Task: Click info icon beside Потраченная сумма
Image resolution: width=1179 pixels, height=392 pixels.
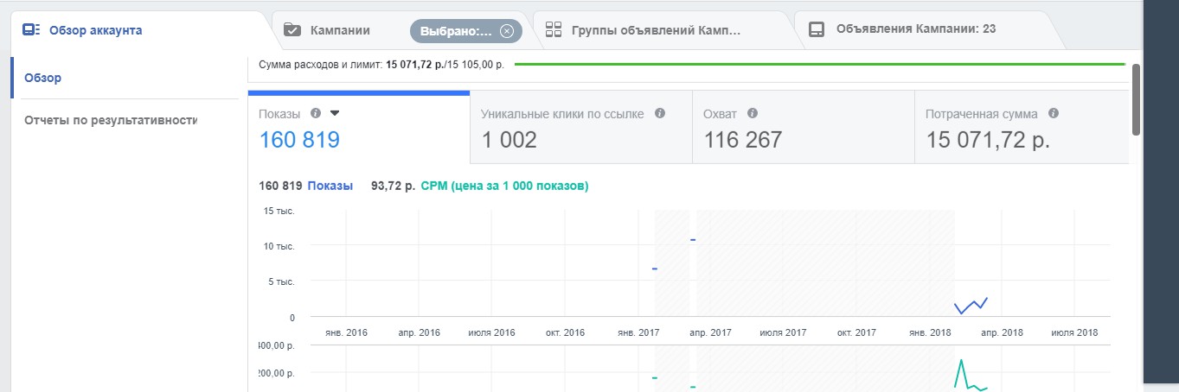Action: click(x=1054, y=113)
